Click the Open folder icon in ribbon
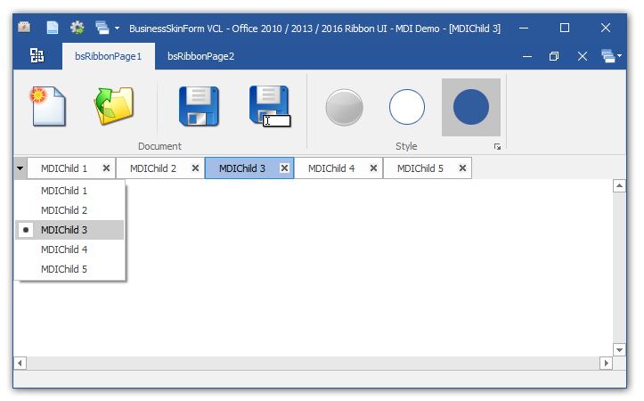 click(114, 105)
